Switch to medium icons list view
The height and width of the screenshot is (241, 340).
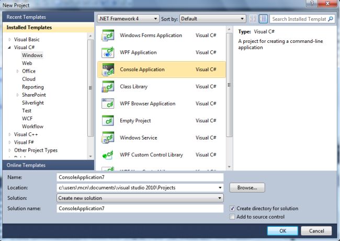tap(263, 19)
